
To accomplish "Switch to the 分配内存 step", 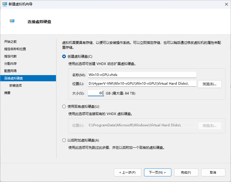I will [10, 64].
